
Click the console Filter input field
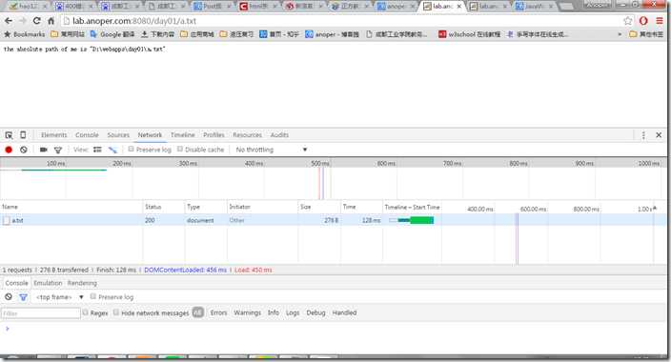tap(41, 313)
